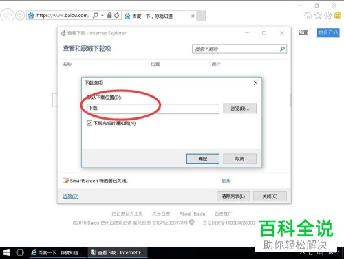Click the default download location text field
This screenshot has height=259, width=344.
(x=153, y=109)
